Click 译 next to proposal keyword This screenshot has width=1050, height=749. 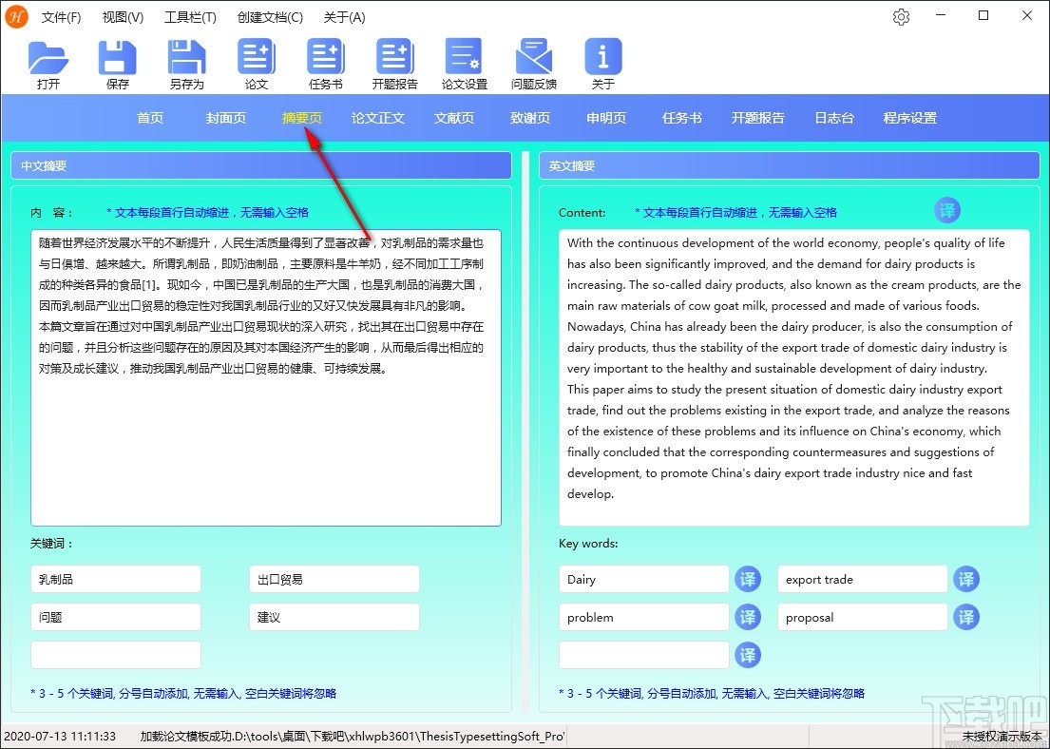coord(966,617)
